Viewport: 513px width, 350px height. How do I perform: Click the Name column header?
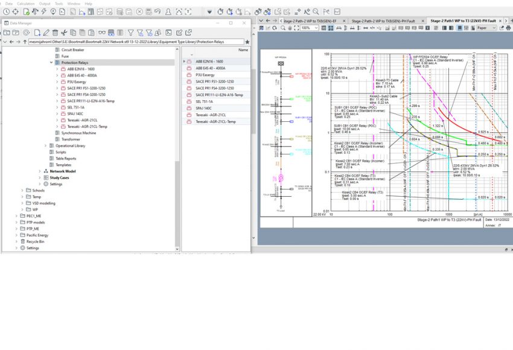coord(243,50)
